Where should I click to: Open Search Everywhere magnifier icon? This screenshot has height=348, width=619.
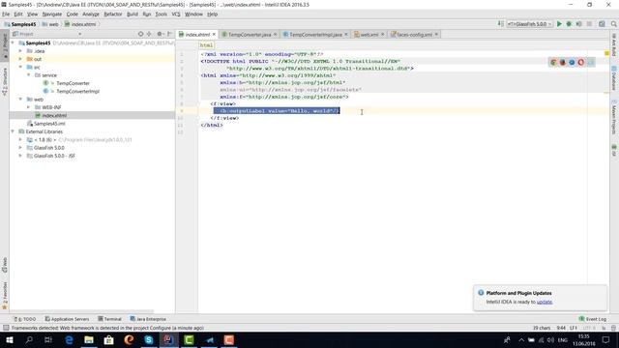click(x=613, y=24)
